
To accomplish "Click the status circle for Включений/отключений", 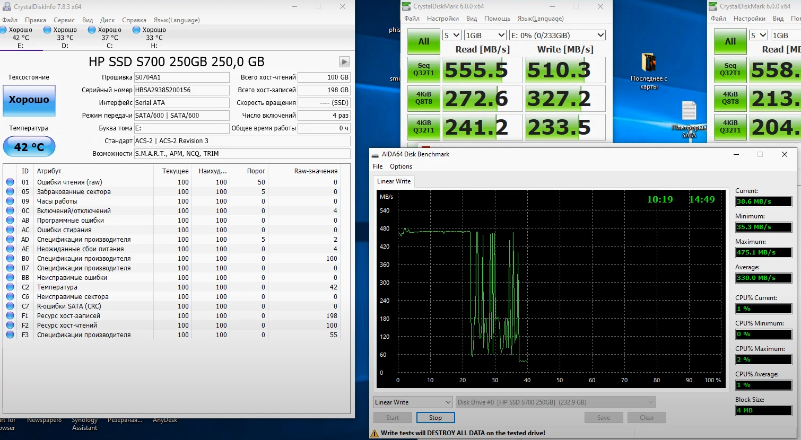I will point(10,210).
